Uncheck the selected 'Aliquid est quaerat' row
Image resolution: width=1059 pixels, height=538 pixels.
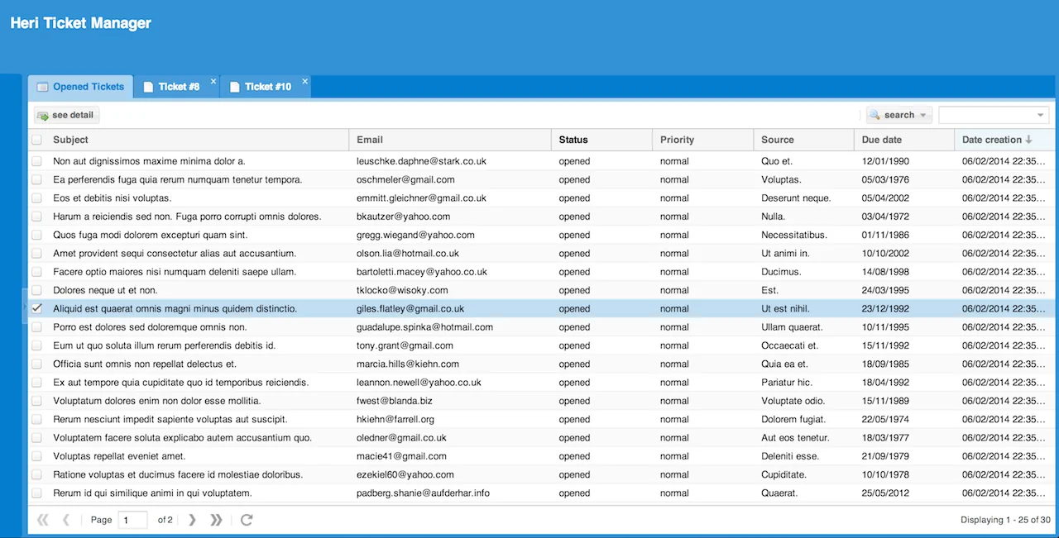(x=36, y=308)
